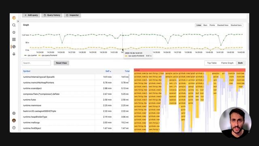Click the table vertical scrollbar
The image size is (259, 146).
point(129,78)
